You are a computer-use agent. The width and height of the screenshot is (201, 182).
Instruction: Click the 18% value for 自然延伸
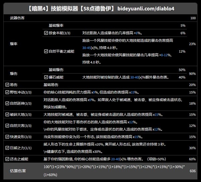pyautogui.click(x=192, y=104)
